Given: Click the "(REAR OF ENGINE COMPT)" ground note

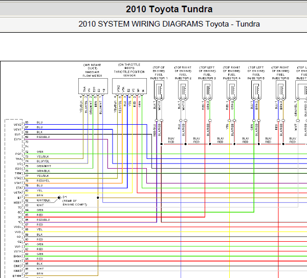Looking at the screenshot, I should (75, 202).
